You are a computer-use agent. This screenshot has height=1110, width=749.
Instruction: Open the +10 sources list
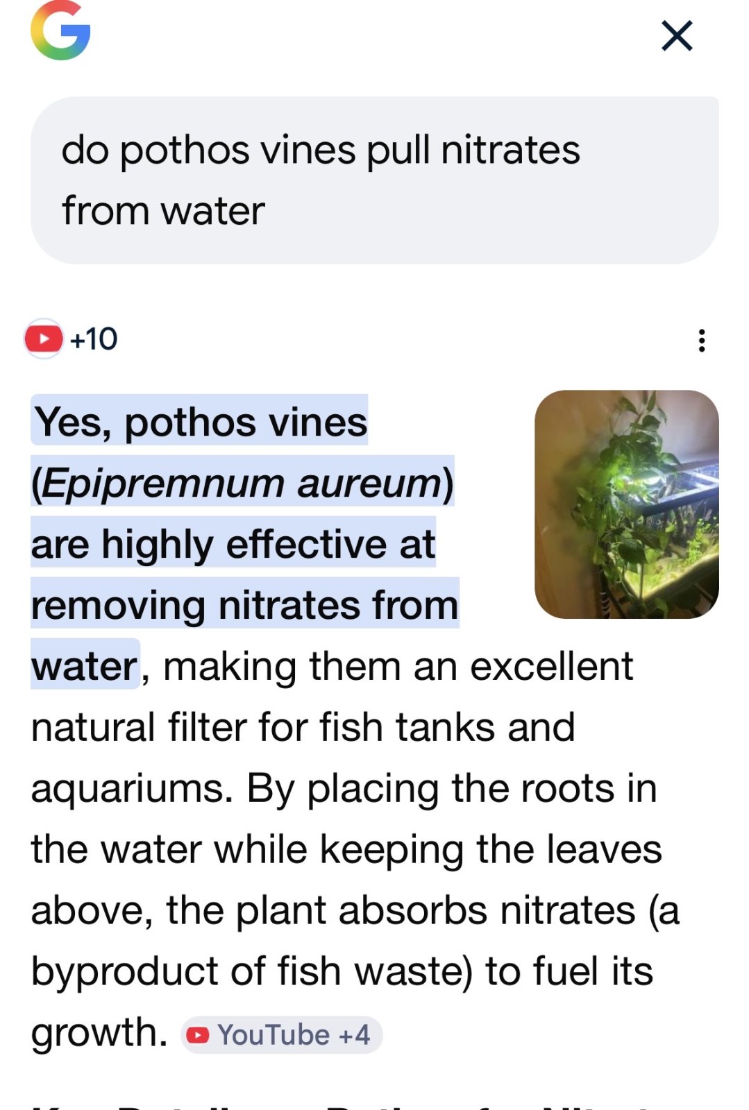94,339
